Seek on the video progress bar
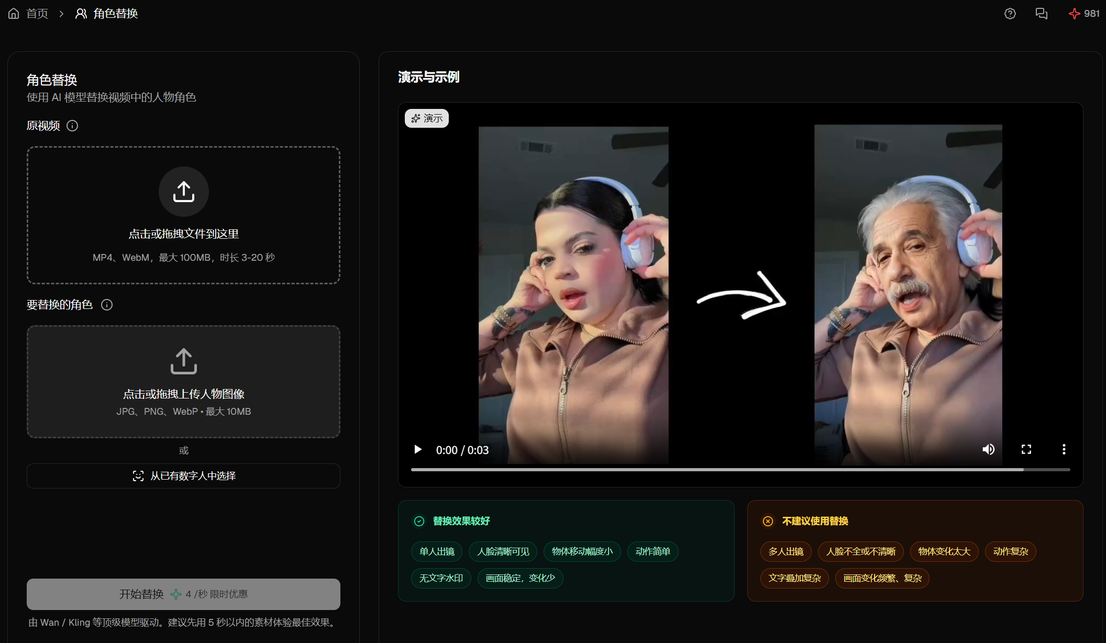This screenshot has height=643, width=1106. tap(740, 470)
